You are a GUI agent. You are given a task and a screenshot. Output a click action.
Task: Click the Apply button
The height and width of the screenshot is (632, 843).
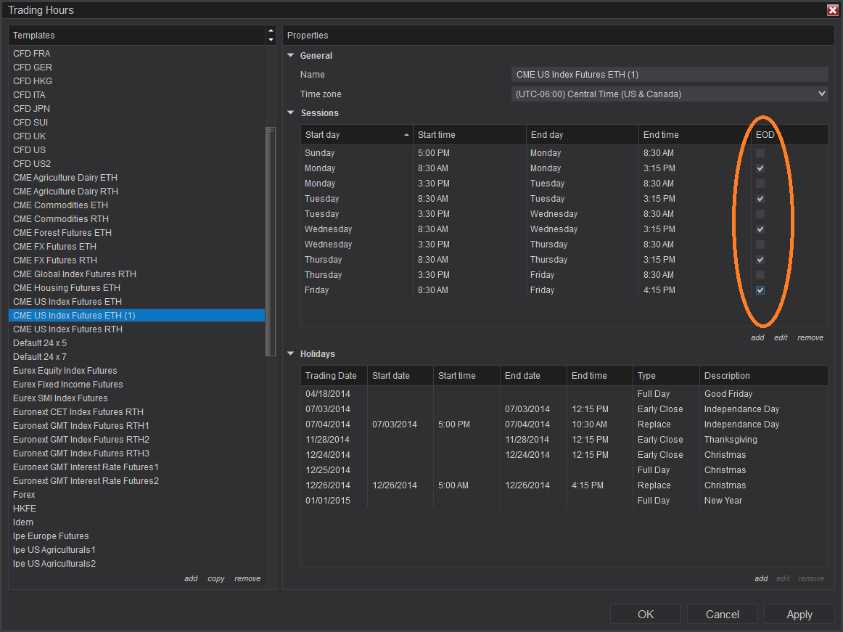[x=799, y=615]
